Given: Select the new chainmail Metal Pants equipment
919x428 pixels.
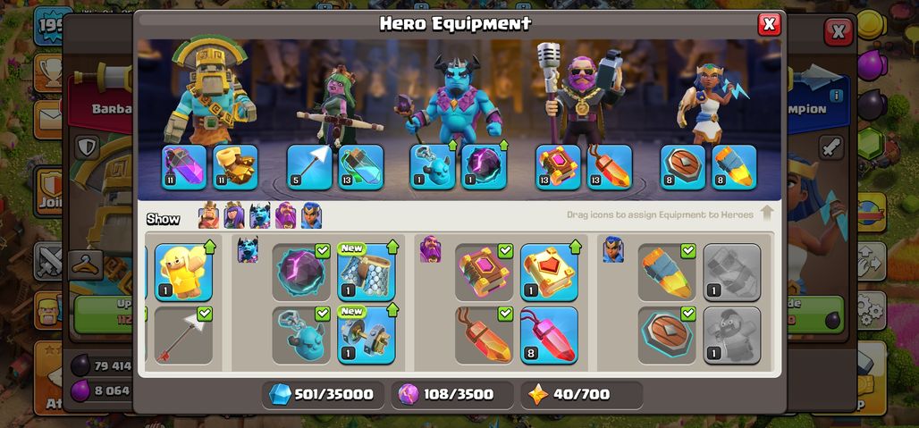Looking at the screenshot, I should [367, 273].
